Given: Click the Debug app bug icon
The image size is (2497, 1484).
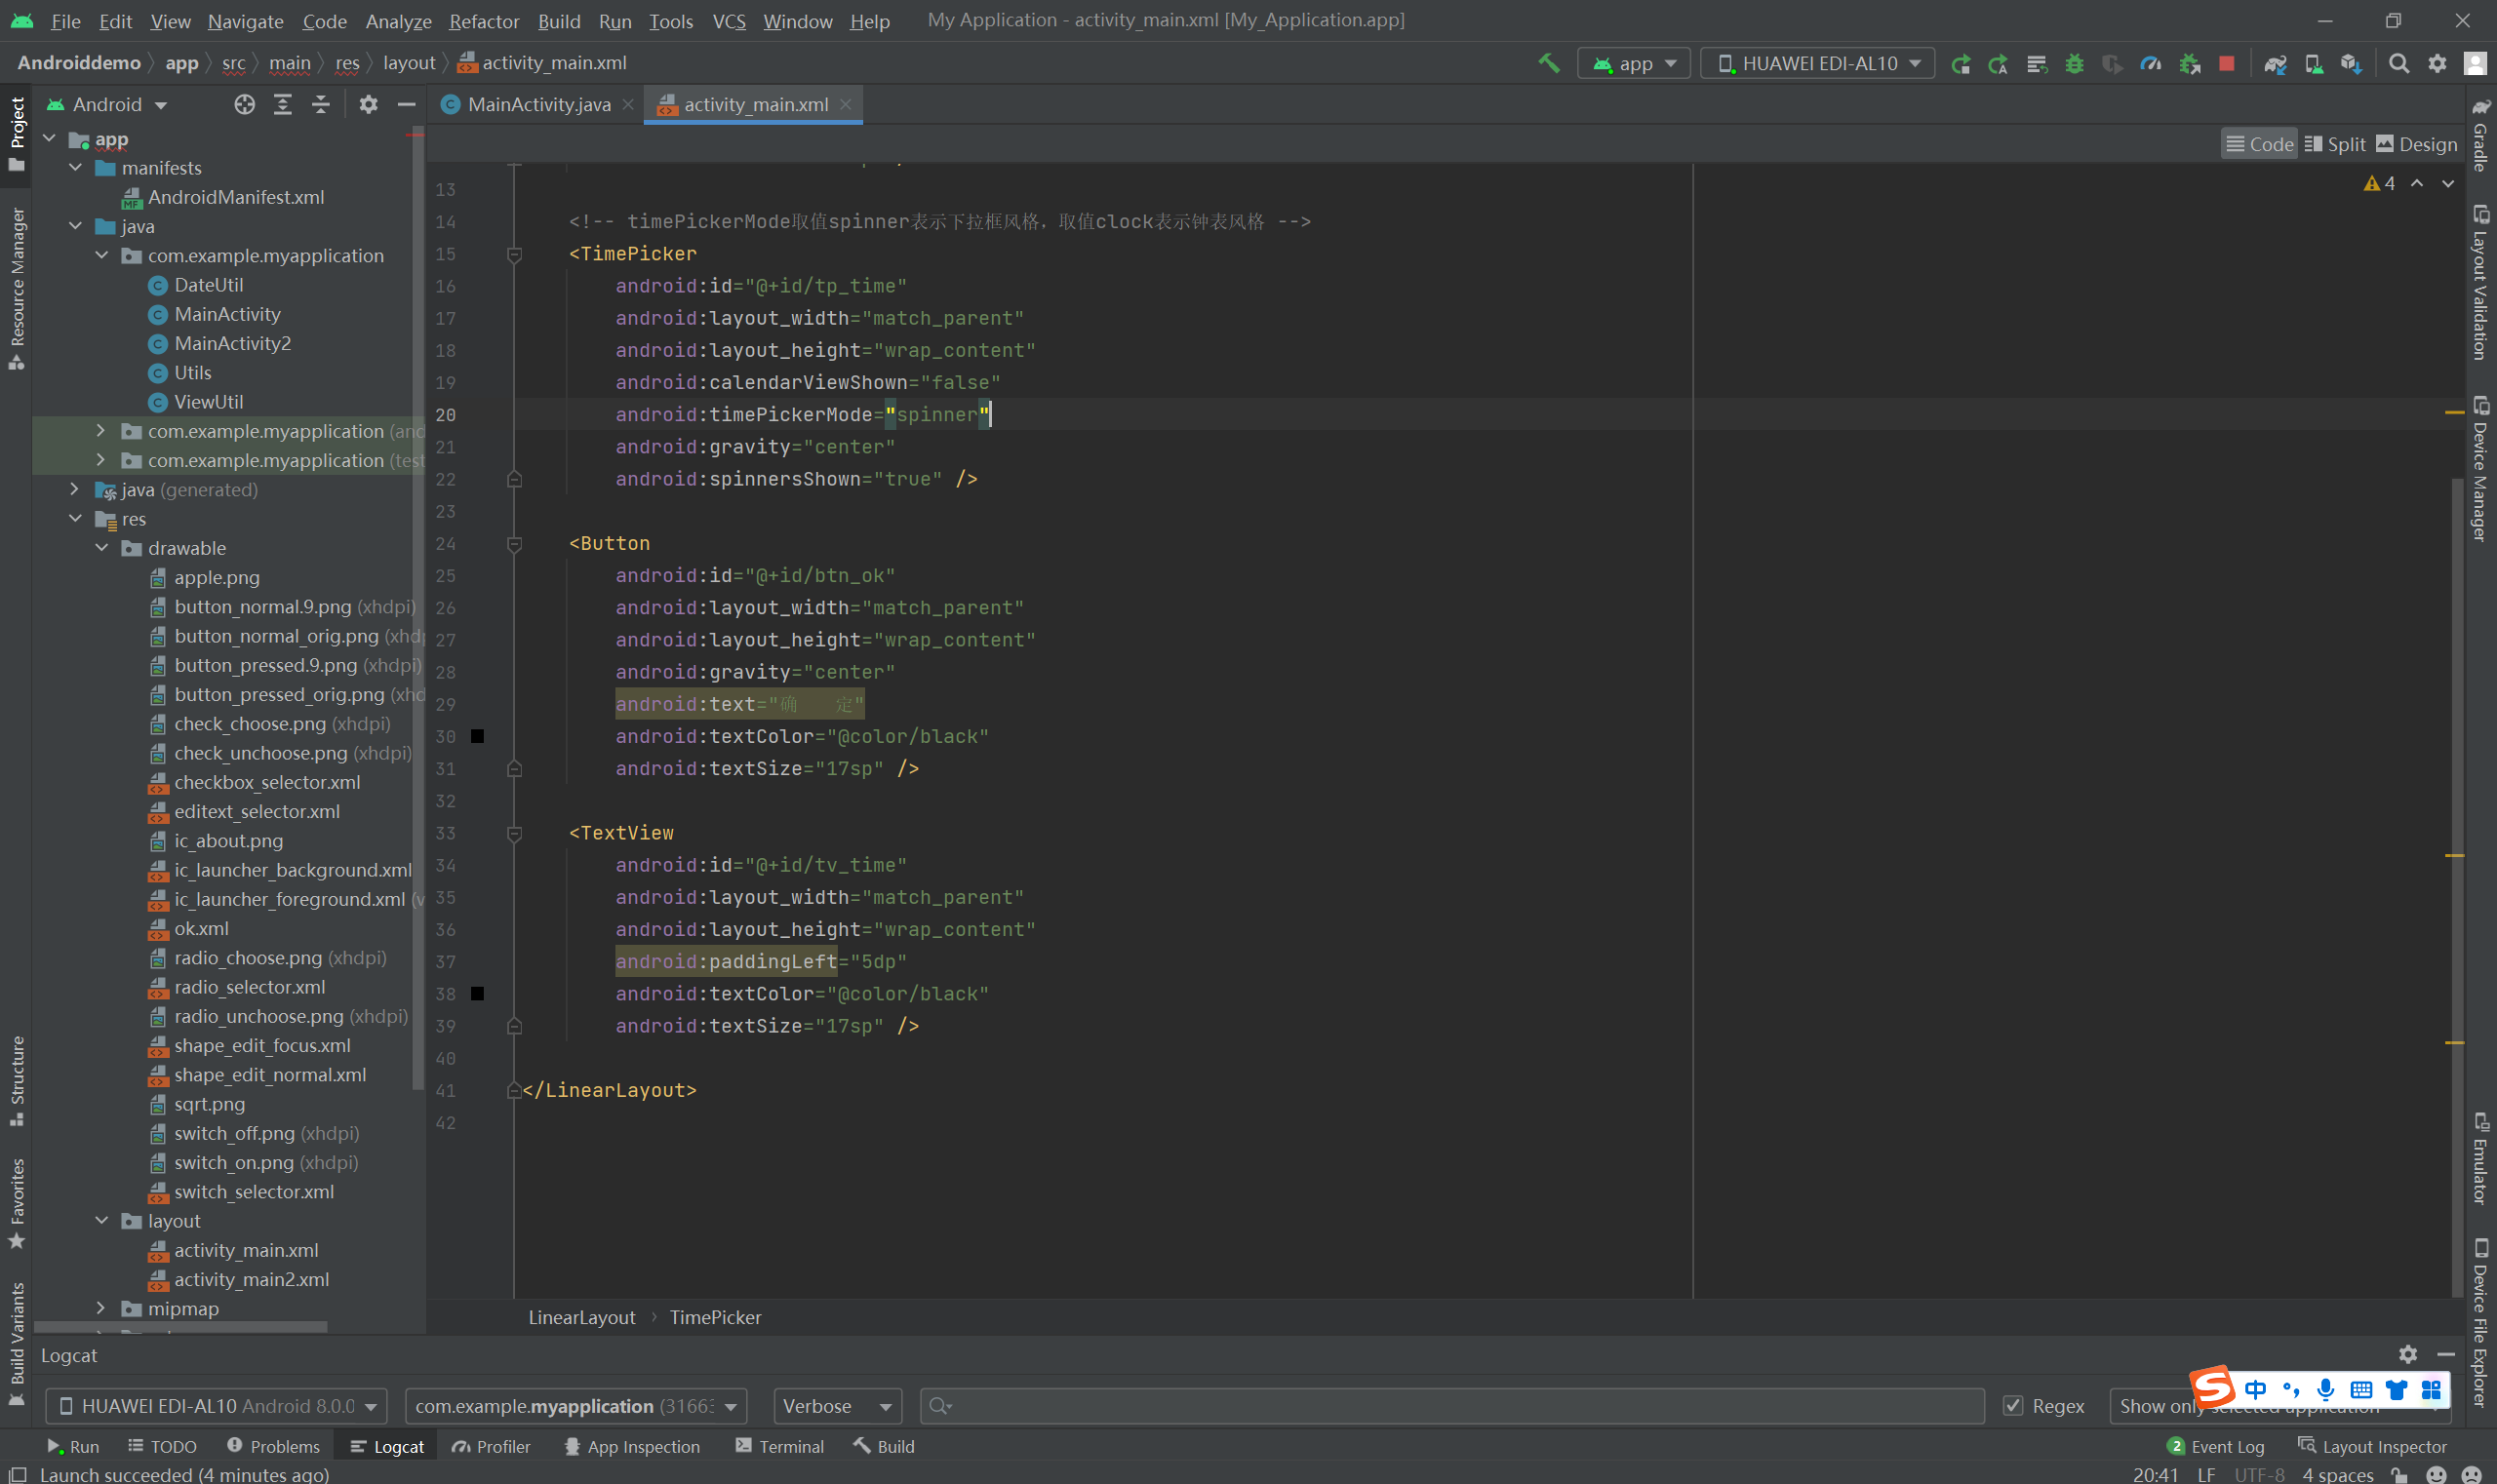Looking at the screenshot, I should pos(2075,64).
